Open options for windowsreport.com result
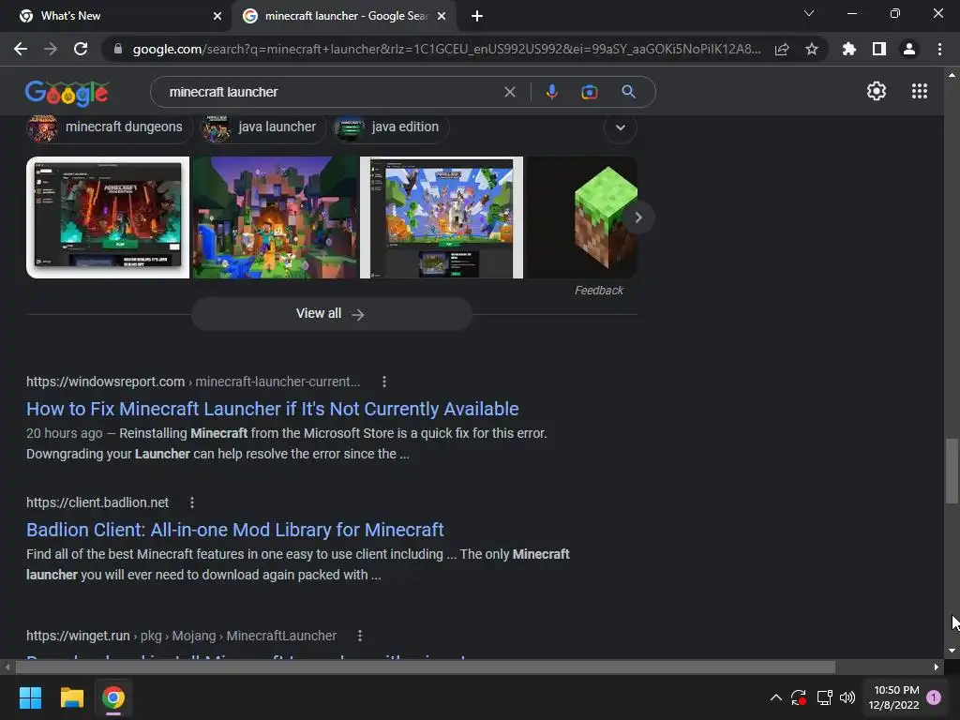Image resolution: width=960 pixels, height=720 pixels. coord(383,382)
